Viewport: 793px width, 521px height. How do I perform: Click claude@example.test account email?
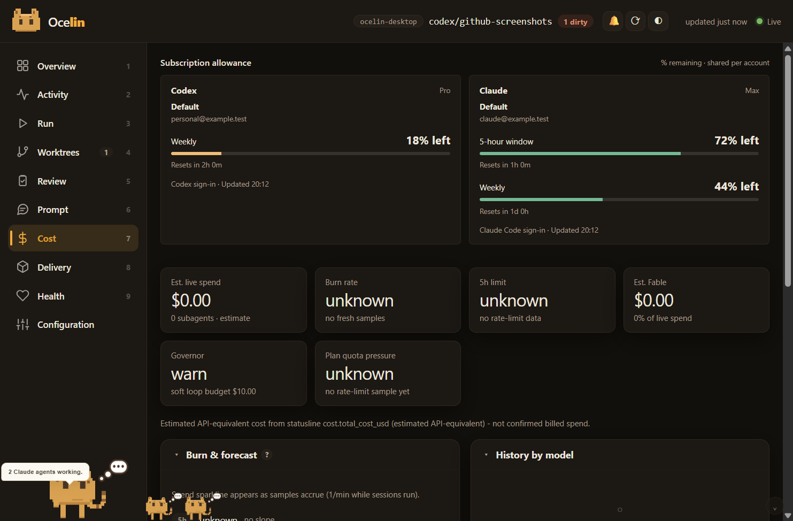tap(514, 119)
